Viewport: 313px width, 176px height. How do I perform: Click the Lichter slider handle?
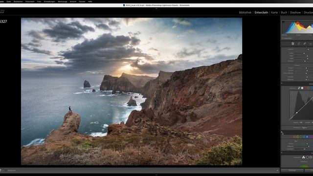pos(304,53)
